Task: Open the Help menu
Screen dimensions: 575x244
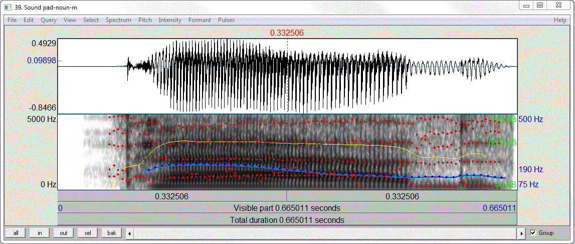Action: [560, 20]
